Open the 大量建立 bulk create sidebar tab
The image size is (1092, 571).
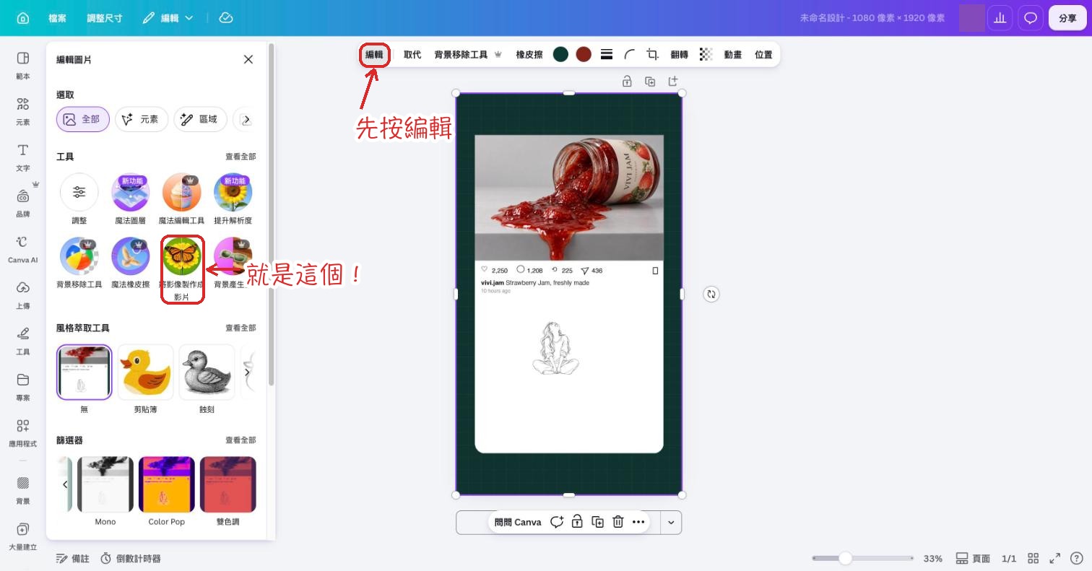(x=23, y=536)
